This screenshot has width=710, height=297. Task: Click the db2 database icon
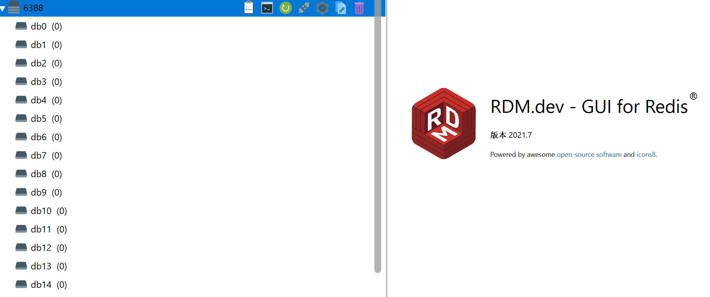pos(21,63)
